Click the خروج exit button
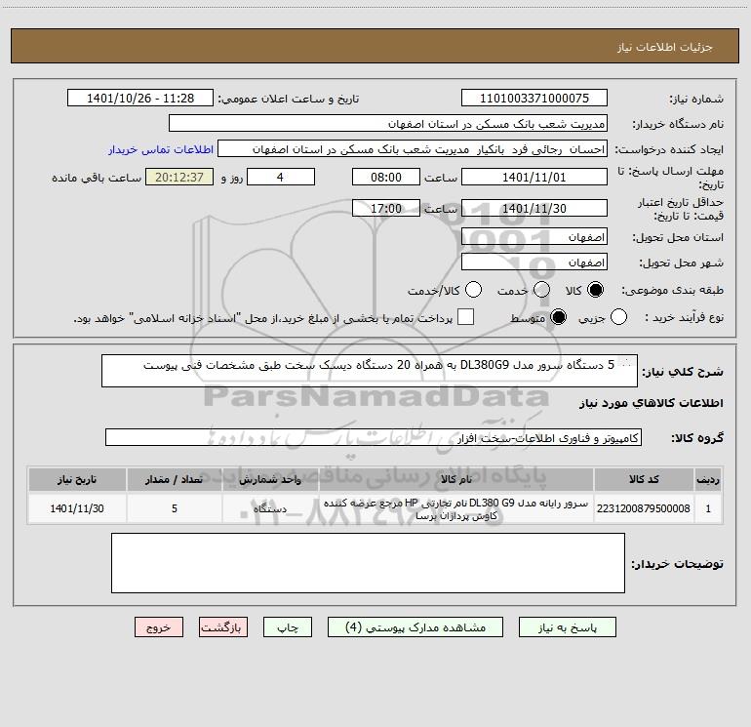This screenshot has width=751, height=727. click(x=159, y=627)
